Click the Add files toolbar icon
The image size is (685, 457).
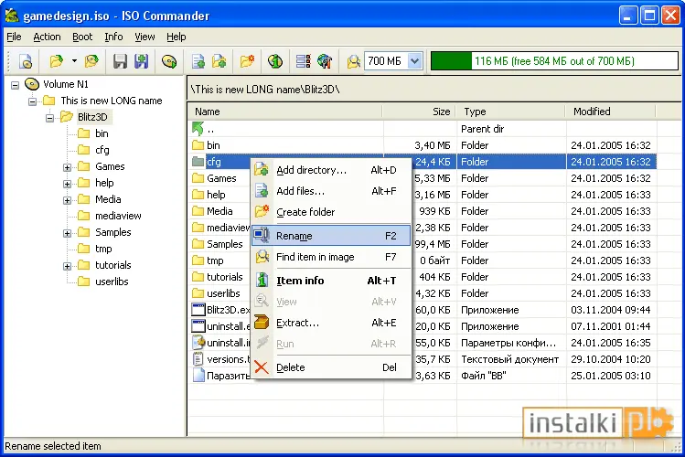pyautogui.click(x=198, y=61)
